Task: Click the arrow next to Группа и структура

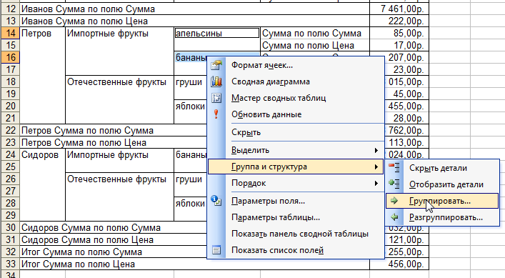Action: tap(376, 167)
